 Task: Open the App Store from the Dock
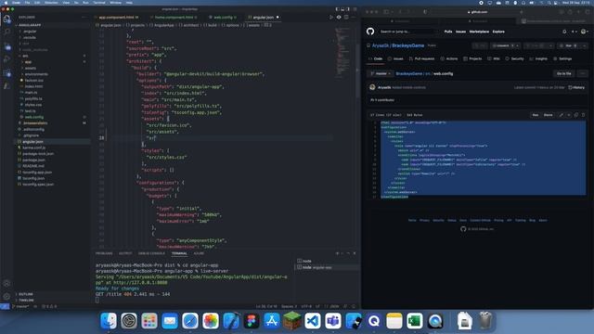(x=272, y=321)
